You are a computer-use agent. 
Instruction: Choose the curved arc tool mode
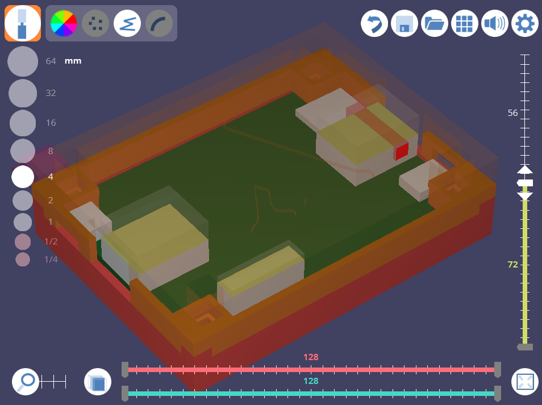[159, 23]
